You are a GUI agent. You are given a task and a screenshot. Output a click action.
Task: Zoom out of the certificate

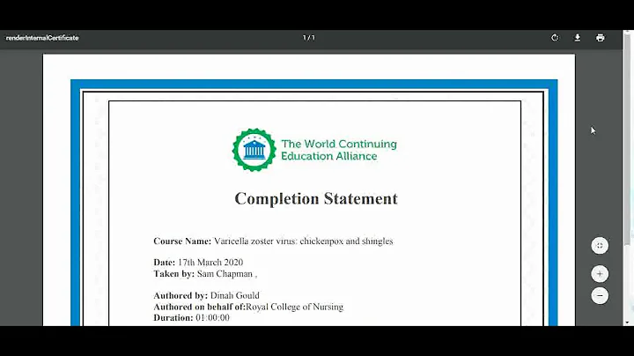tap(600, 296)
